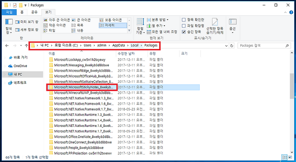Select Microsoft.Office.OneNote folder
296x162 pixels.
(81, 137)
